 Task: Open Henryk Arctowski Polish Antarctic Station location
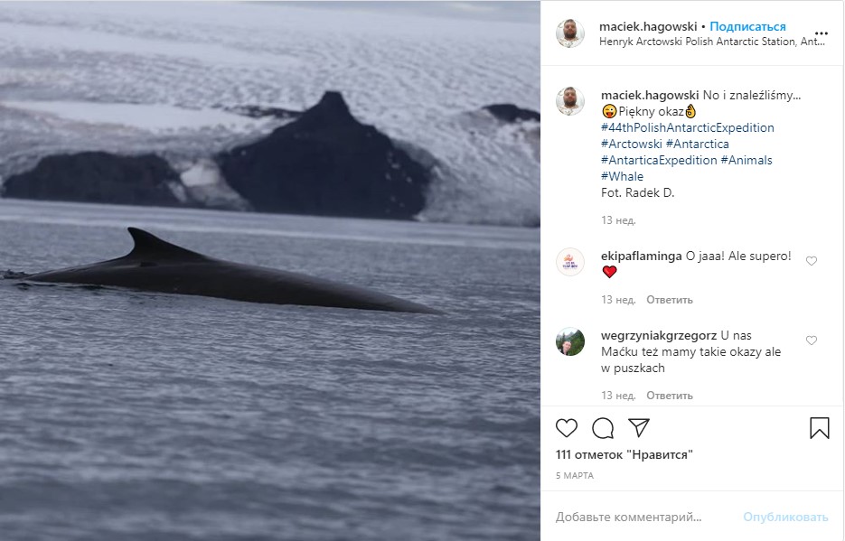point(712,42)
